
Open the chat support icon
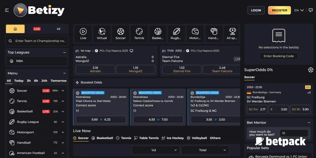(x=310, y=11)
